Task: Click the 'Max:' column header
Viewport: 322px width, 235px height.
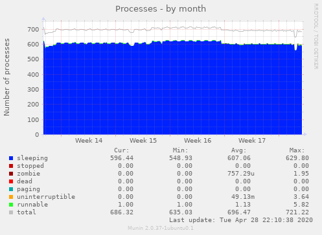Action: [297, 150]
